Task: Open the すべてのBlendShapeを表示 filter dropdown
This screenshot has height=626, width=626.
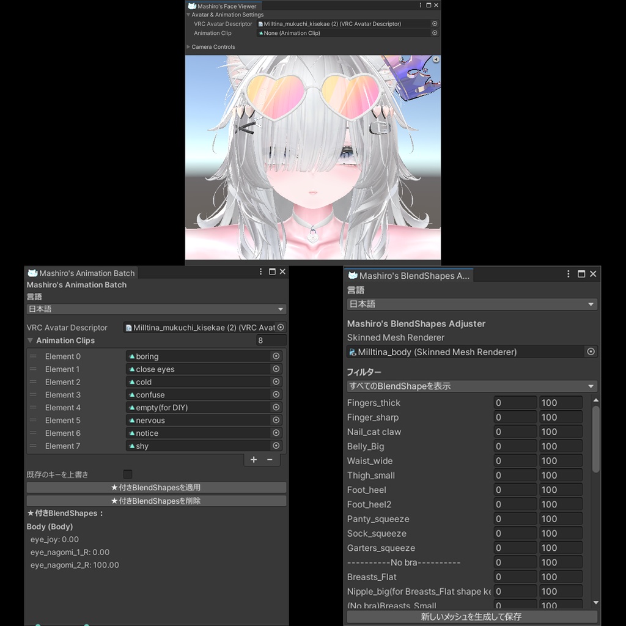Action: coord(471,386)
